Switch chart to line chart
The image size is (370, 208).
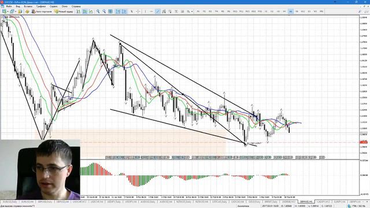[91, 12]
